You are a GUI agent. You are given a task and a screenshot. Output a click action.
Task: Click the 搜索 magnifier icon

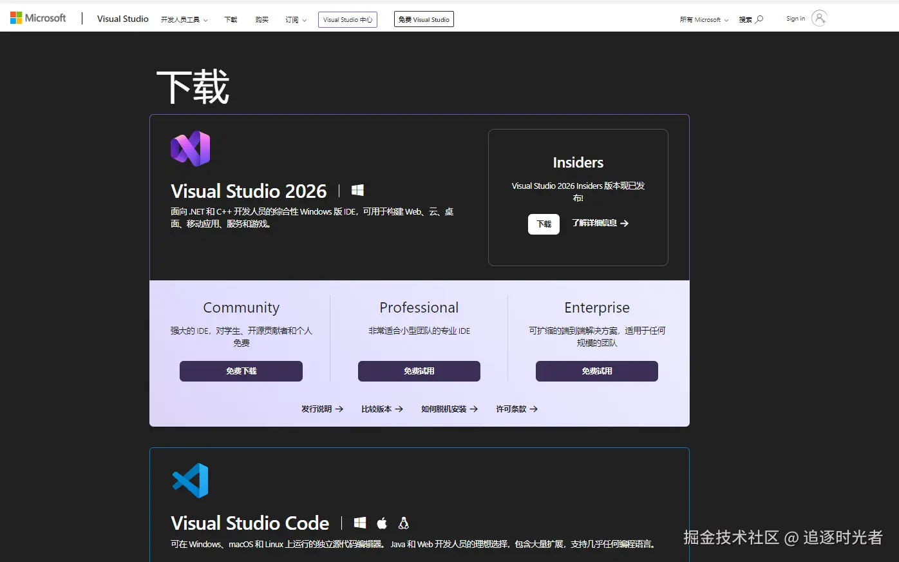coord(759,19)
